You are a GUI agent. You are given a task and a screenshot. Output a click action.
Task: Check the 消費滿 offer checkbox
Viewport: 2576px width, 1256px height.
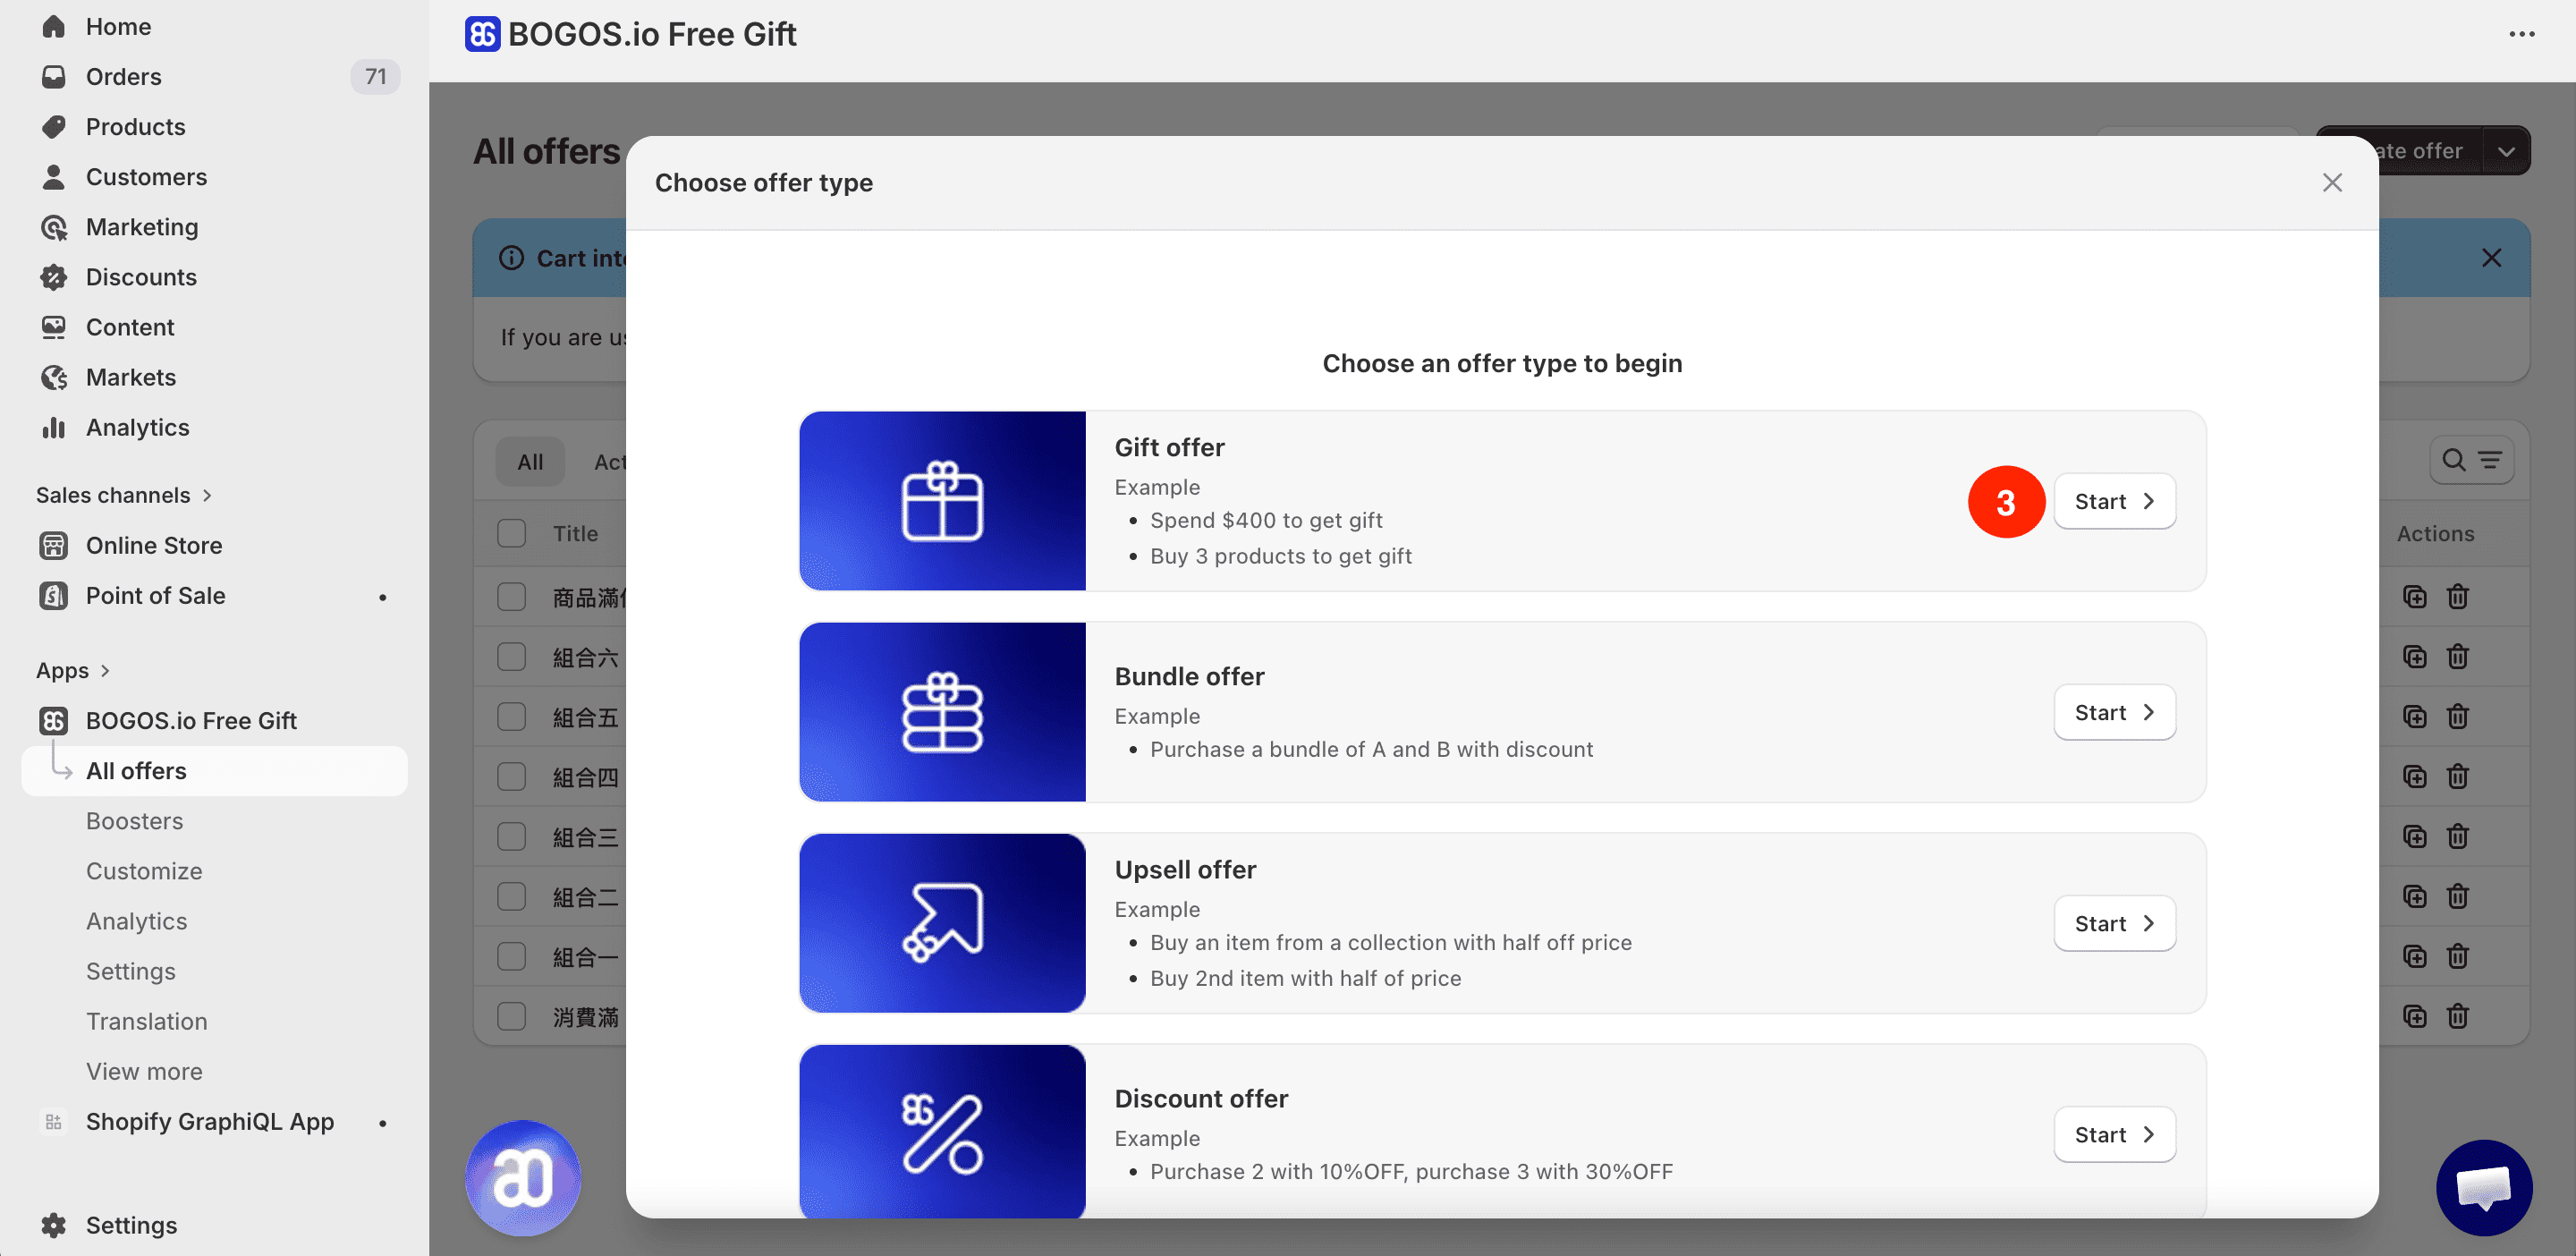click(511, 1017)
